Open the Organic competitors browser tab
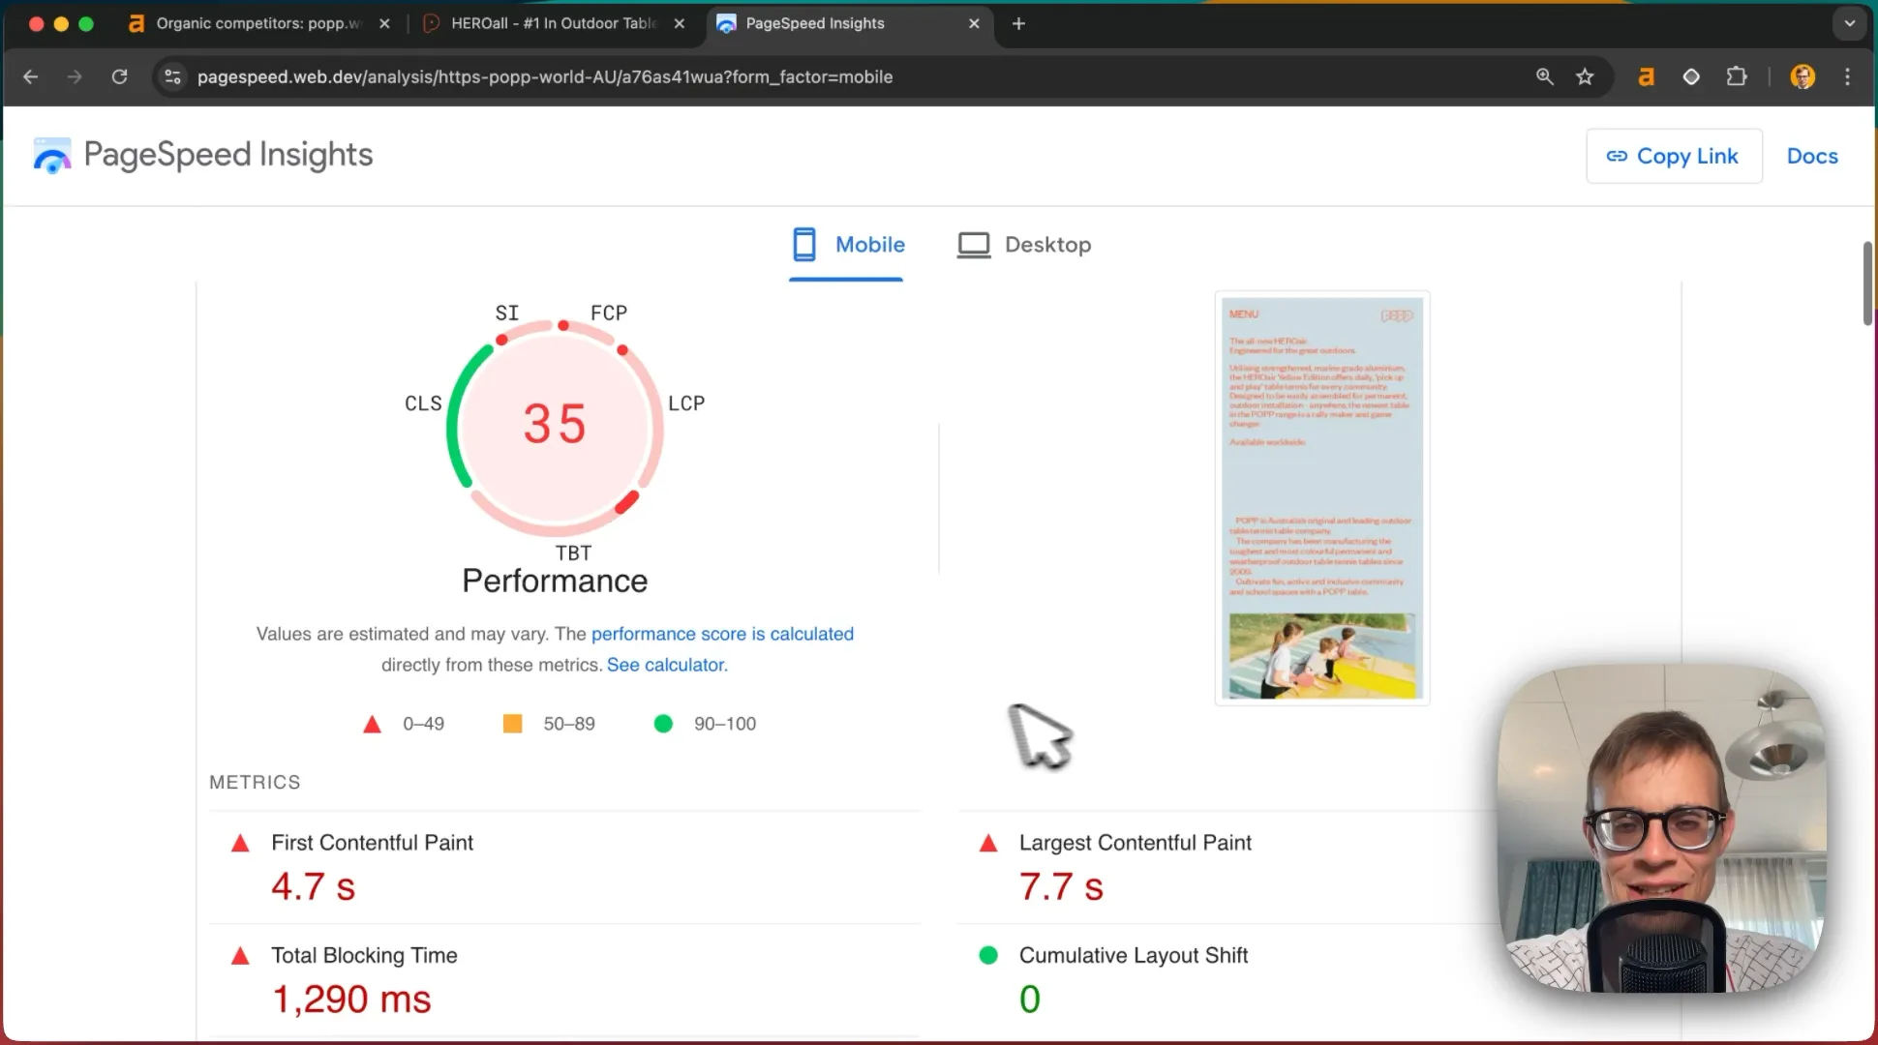The height and width of the screenshot is (1045, 1878). (259, 23)
